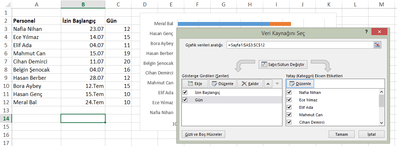Screen dimensions: 397x146
Task: Move series up with the up arrow
Action: coord(269,84)
